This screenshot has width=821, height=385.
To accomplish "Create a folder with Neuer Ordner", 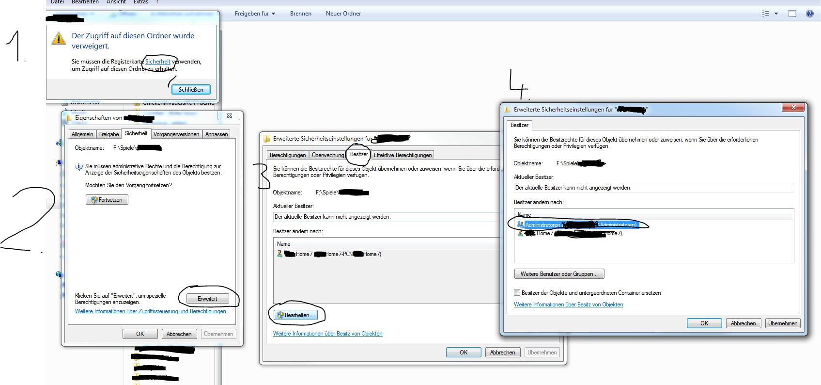I will (x=343, y=14).
